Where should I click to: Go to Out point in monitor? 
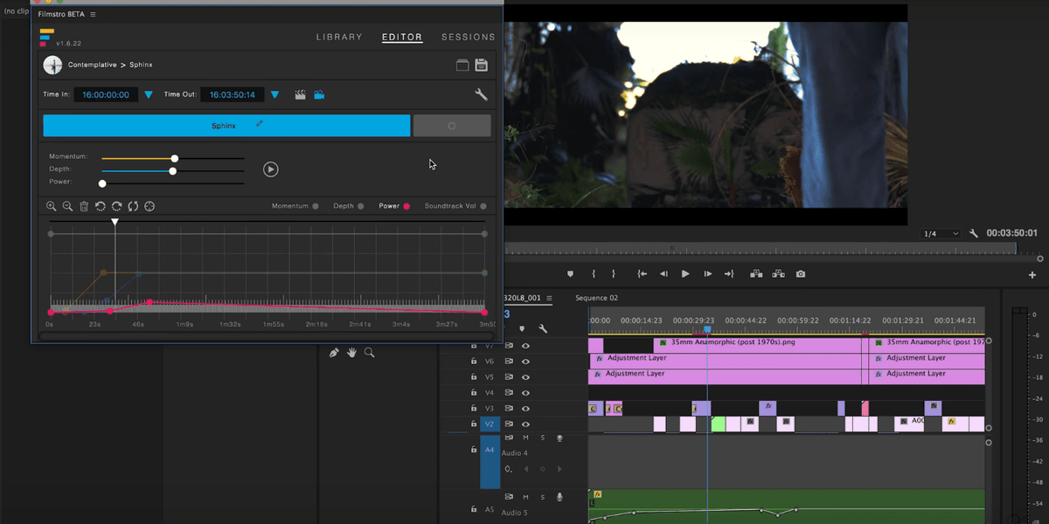tap(729, 273)
